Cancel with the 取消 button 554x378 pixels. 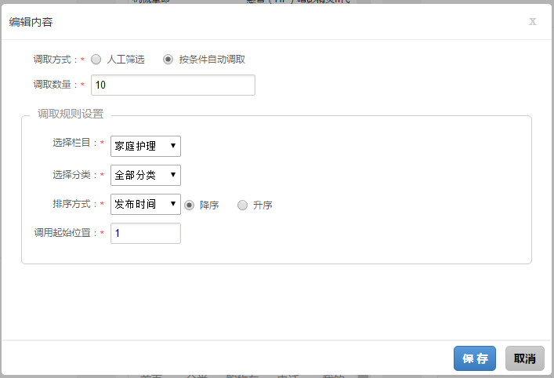(524, 358)
